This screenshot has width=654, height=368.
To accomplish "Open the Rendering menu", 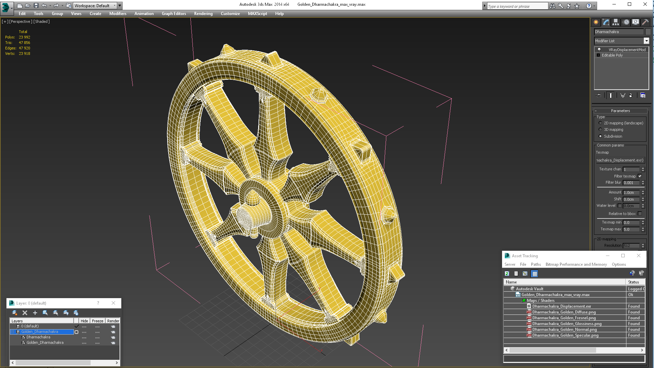I will click(203, 14).
